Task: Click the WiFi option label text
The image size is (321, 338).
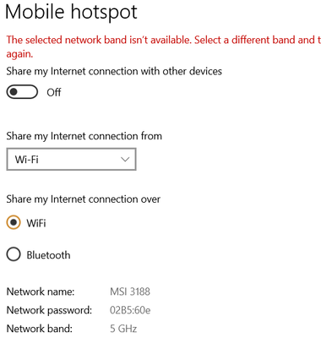Action: (x=36, y=223)
